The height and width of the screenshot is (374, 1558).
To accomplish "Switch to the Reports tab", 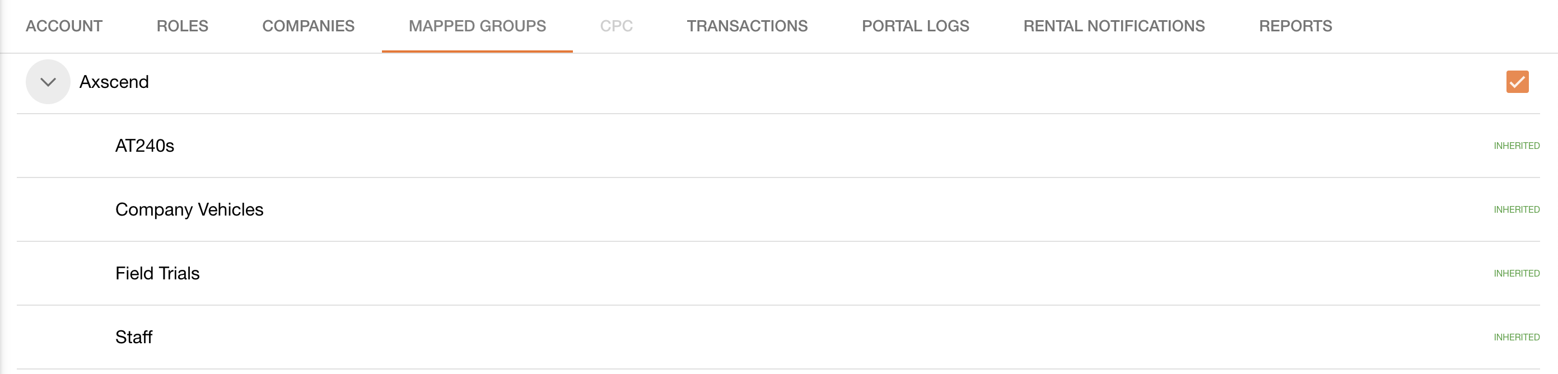I will 1295,26.
